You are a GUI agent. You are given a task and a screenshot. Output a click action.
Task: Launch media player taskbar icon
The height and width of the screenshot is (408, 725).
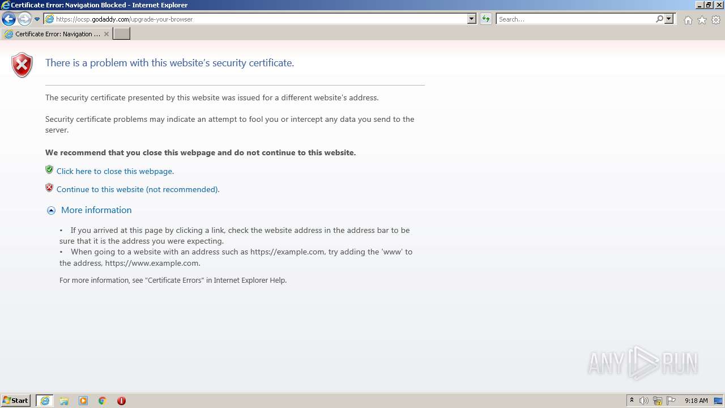[83, 401]
